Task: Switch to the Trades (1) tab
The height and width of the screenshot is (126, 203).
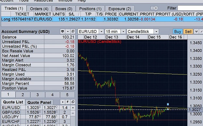Action: point(14,8)
